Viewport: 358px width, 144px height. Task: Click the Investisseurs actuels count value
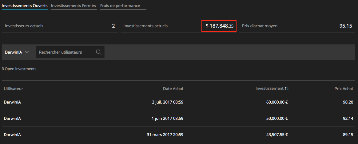click(x=113, y=26)
